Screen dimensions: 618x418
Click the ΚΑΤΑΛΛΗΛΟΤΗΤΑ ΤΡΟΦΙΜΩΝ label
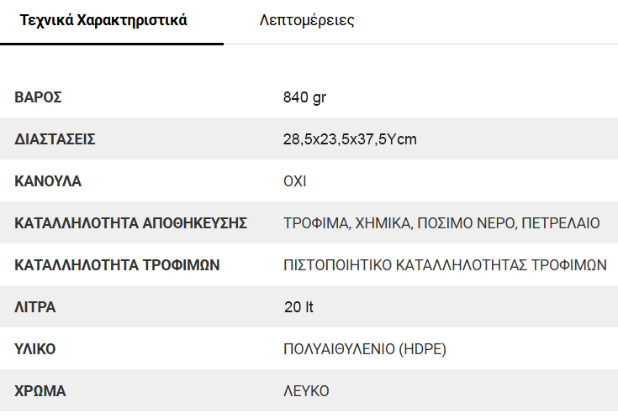[118, 265]
